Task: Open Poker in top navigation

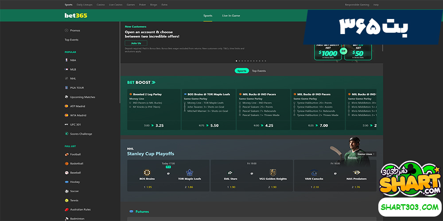Action: coord(143,5)
